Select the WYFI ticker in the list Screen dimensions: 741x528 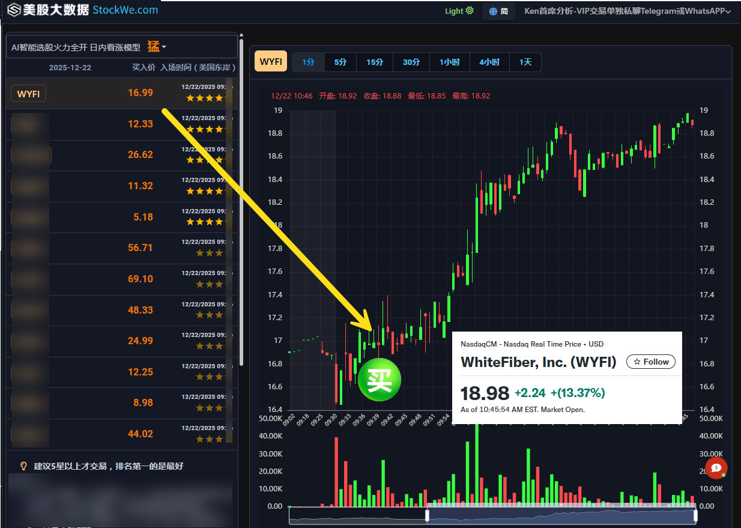pos(29,93)
